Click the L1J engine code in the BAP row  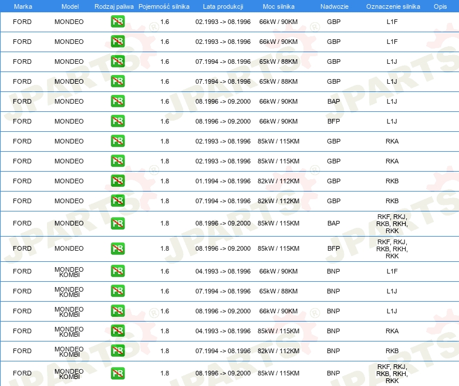pyautogui.click(x=392, y=101)
